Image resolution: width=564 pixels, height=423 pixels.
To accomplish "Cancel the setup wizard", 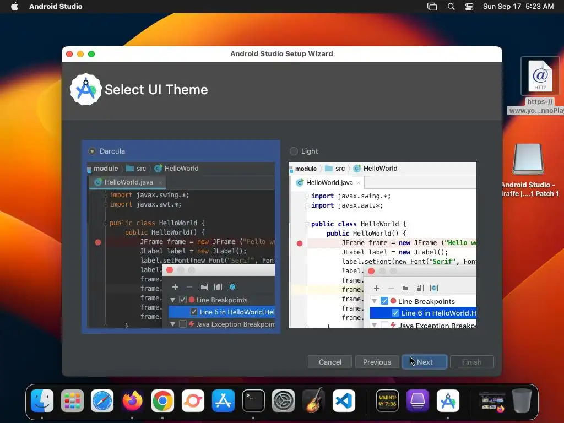I will pos(330,362).
